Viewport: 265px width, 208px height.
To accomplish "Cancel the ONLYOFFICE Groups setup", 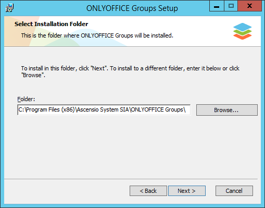I will click(234, 191).
